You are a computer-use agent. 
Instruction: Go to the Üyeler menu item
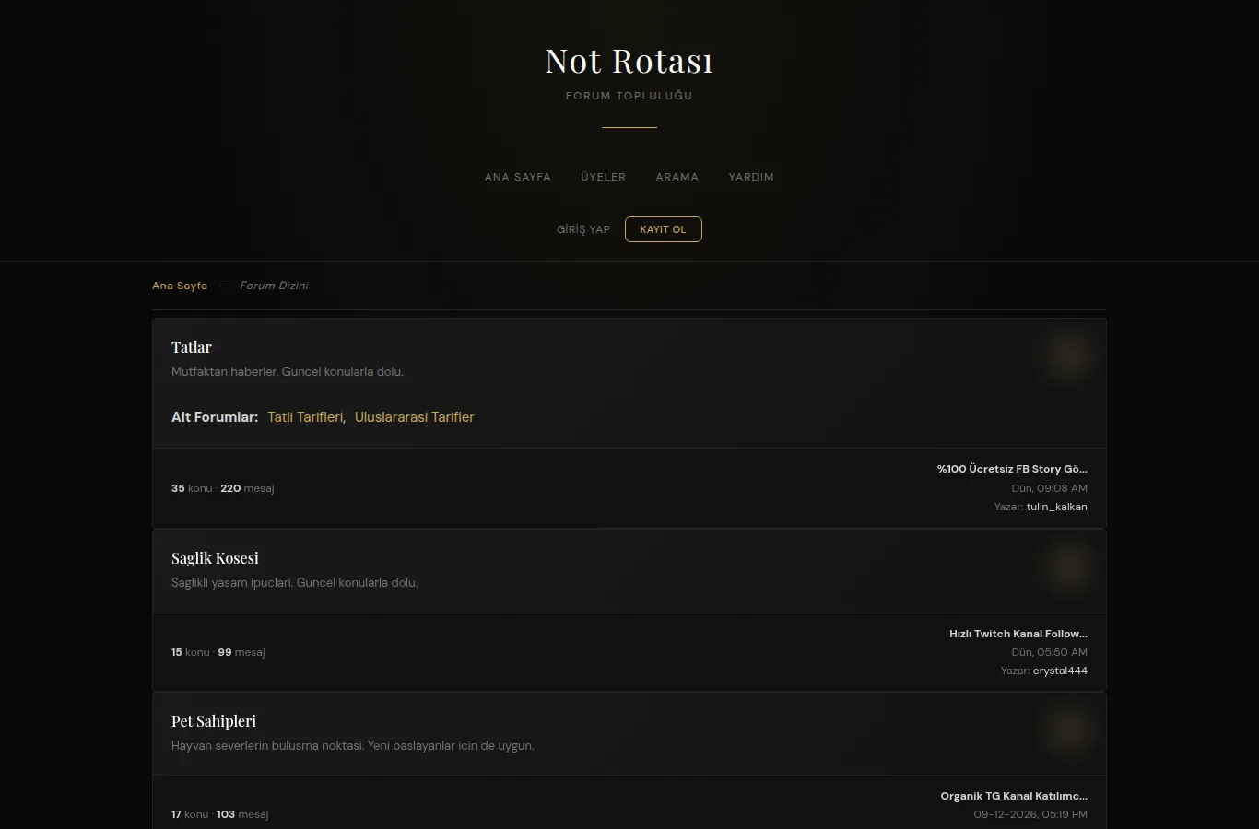pyautogui.click(x=604, y=177)
